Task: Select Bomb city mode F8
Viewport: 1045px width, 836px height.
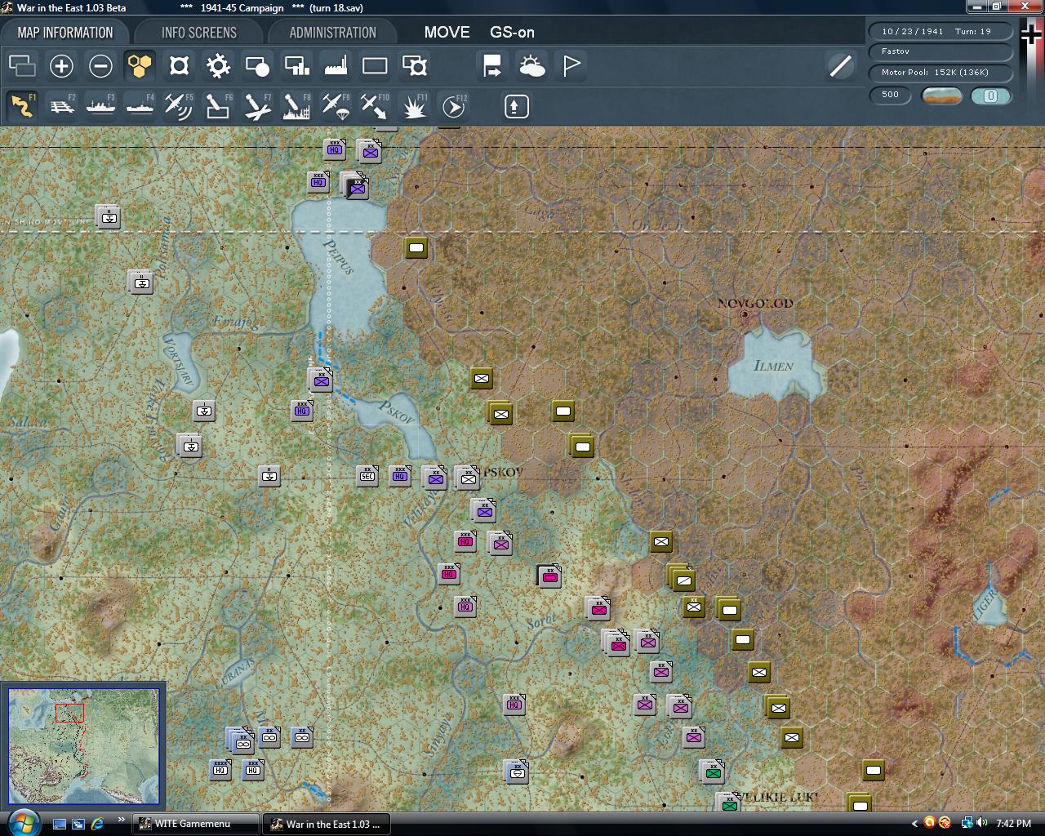Action: click(x=296, y=106)
